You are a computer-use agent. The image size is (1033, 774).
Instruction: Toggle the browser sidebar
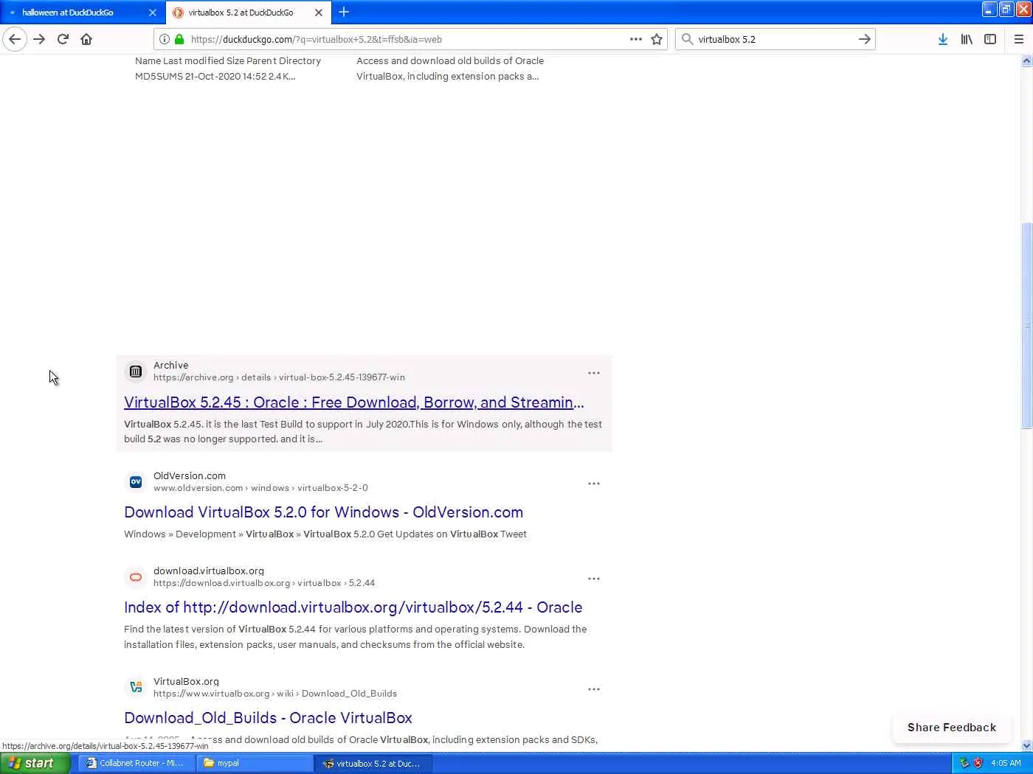click(990, 39)
